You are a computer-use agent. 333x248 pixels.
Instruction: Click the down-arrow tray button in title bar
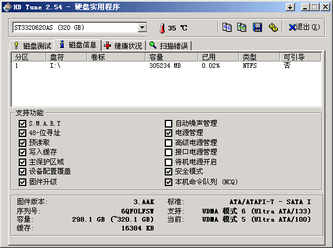coord(290,7)
